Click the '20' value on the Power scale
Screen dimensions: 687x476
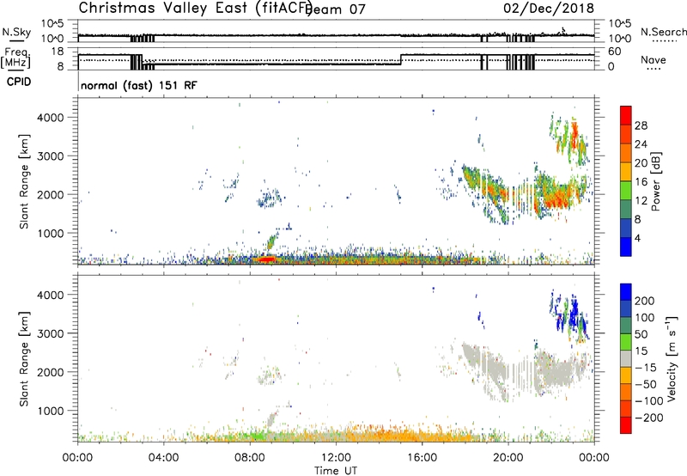(641, 163)
